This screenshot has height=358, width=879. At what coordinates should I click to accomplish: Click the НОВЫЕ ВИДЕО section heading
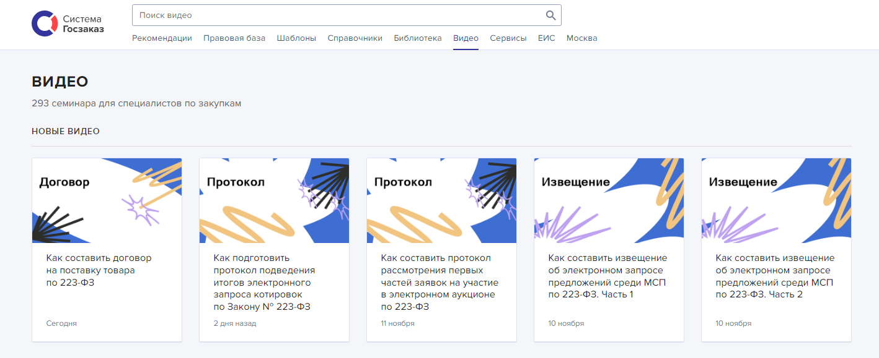66,131
